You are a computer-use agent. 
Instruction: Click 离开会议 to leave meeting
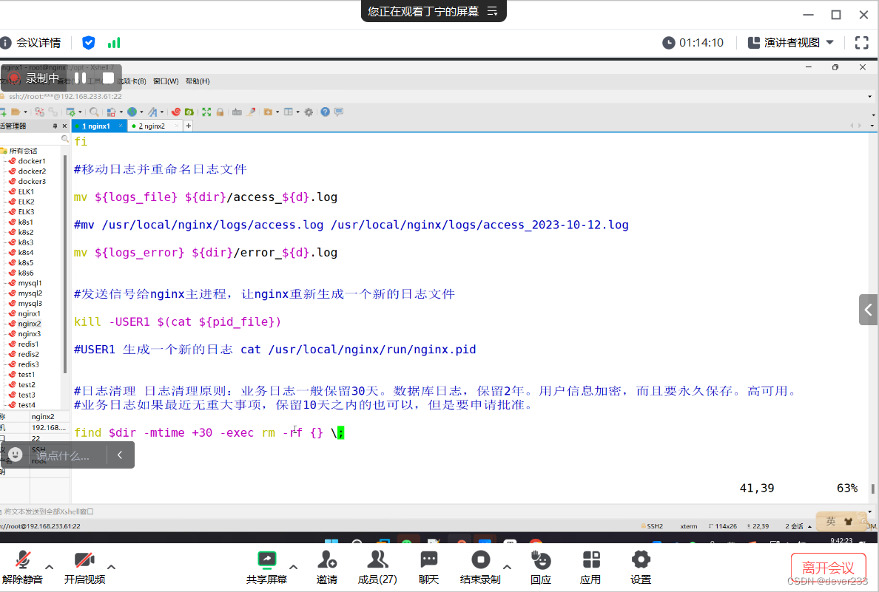(x=828, y=568)
